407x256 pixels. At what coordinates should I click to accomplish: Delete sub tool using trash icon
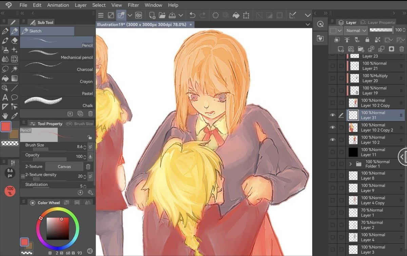coord(90,114)
